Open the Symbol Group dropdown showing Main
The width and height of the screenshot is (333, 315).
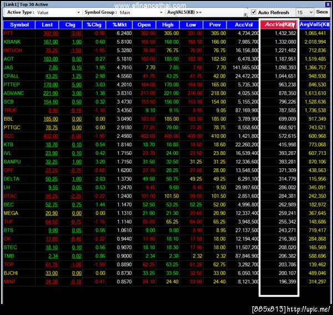point(141,13)
